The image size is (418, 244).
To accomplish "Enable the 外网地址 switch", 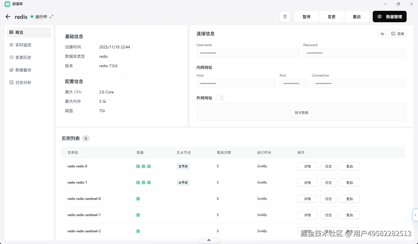I will [x=220, y=98].
